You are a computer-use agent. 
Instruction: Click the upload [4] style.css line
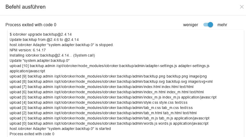click(98, 102)
